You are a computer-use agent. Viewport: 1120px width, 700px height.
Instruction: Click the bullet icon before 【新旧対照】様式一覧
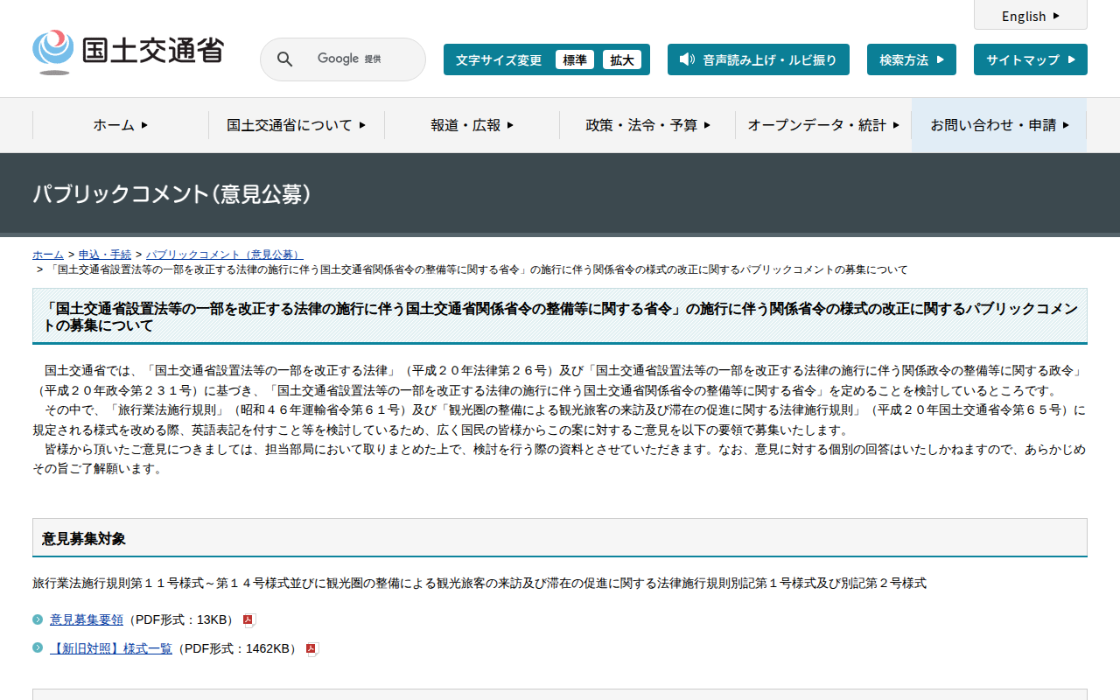click(38, 648)
